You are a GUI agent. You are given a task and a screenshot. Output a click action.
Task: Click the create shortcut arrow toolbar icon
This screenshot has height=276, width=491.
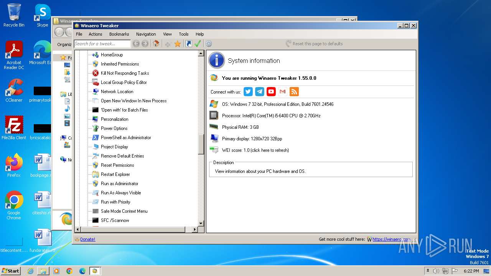(188, 44)
